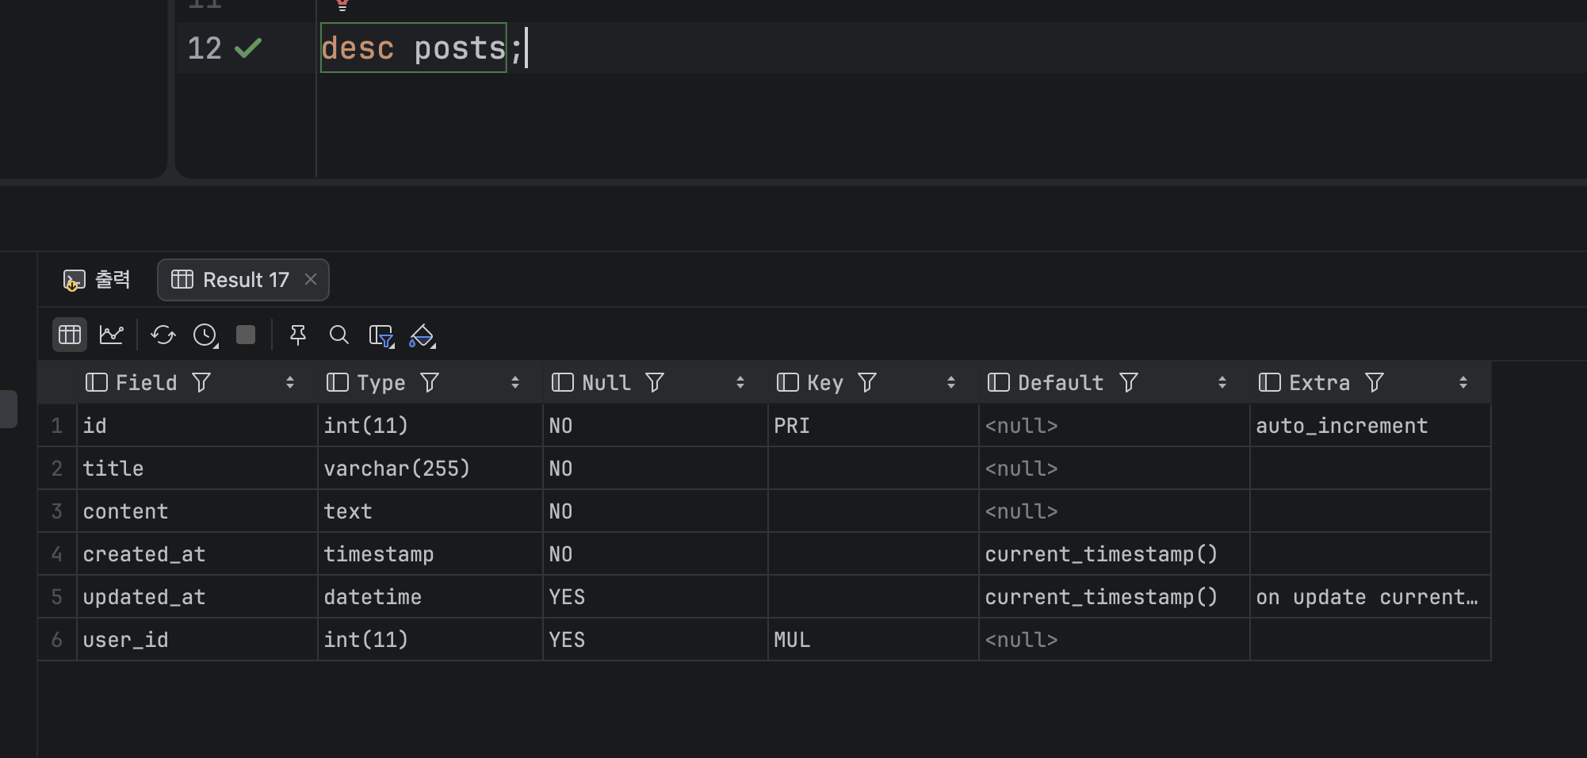
Task: Open the Key column filter
Action: pyautogui.click(x=867, y=383)
